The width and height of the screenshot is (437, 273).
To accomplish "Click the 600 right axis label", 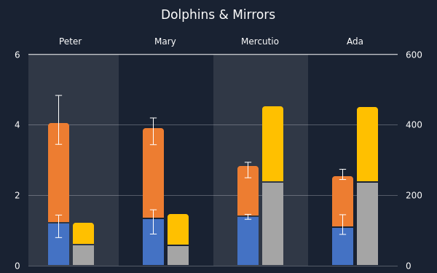I will coord(414,55).
